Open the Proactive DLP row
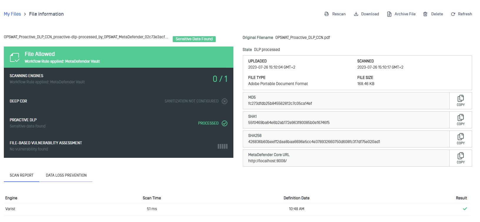Viewport: 480px width, 222px height. (x=119, y=123)
